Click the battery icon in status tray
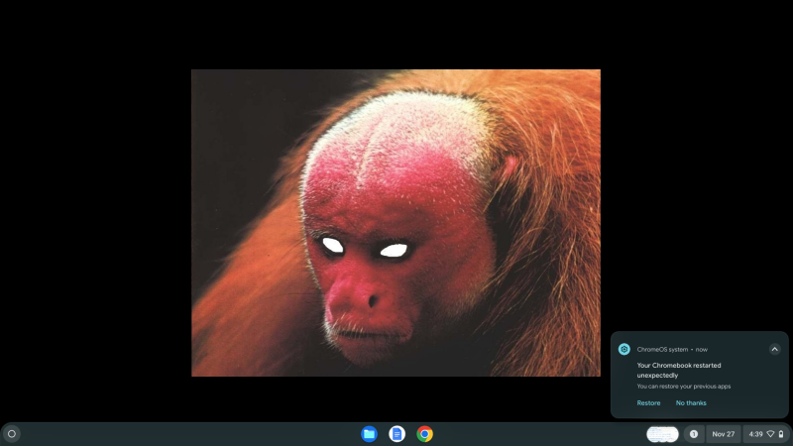Image resolution: width=793 pixels, height=446 pixels. (x=781, y=434)
